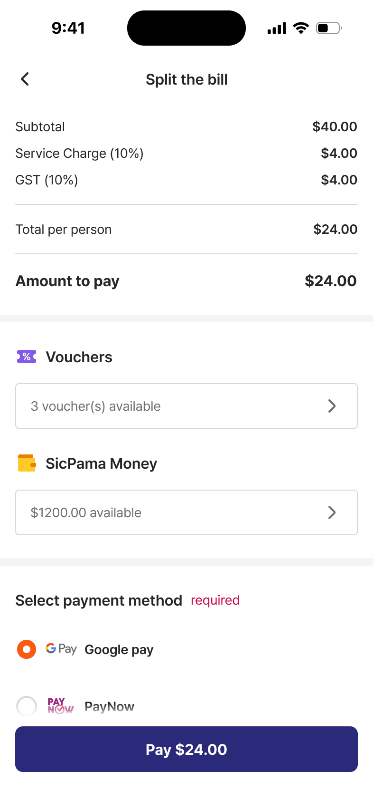Tap the battery indicator icon
373x810 pixels.
[x=329, y=28]
